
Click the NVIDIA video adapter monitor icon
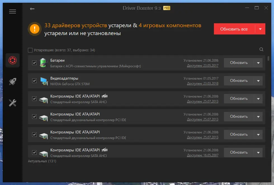(44, 81)
